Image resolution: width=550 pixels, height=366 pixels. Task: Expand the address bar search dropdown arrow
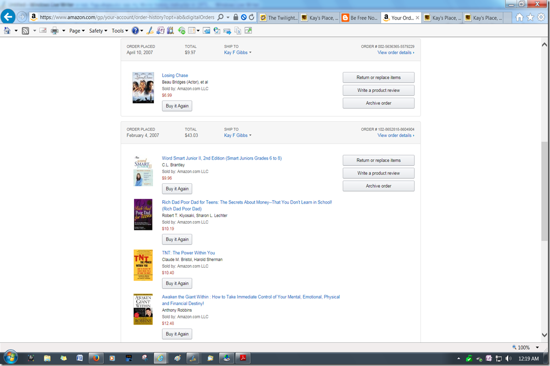pyautogui.click(x=228, y=17)
